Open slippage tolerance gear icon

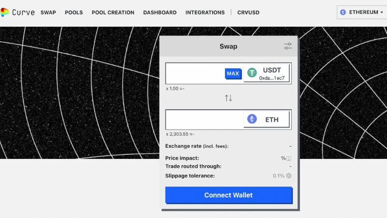[x=289, y=176]
